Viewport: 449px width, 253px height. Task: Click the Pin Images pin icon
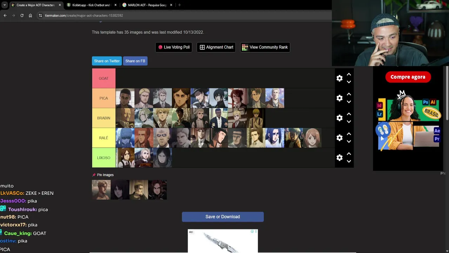click(94, 175)
